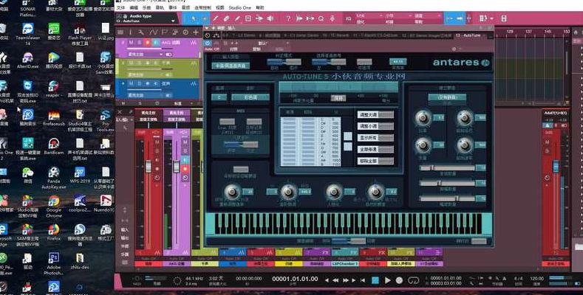The height and width of the screenshot is (295, 583).
Task: Click the Play button in the transport bar
Action: (387, 280)
